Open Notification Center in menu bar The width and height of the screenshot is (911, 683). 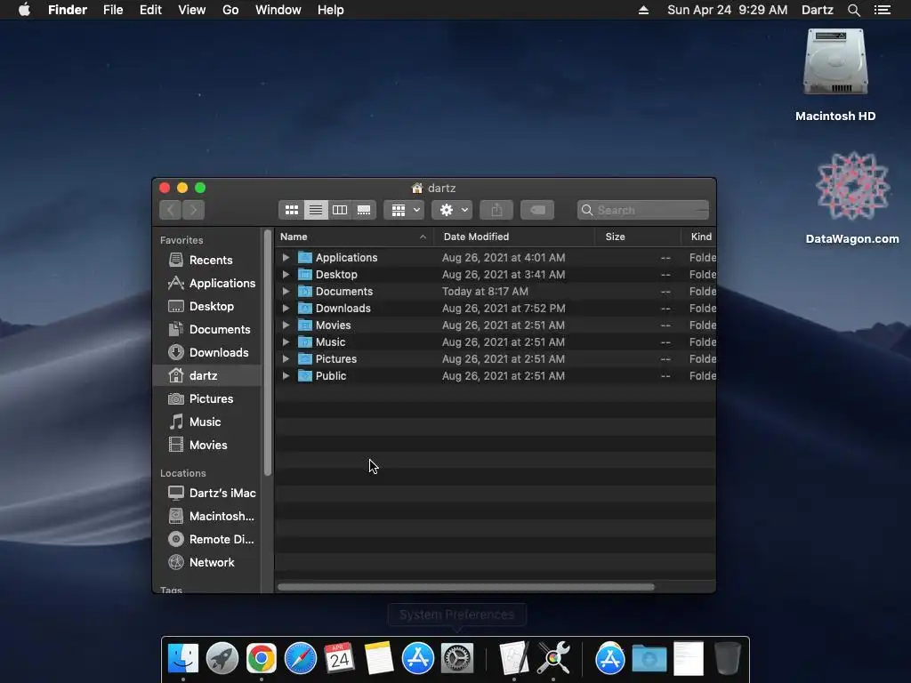[x=883, y=10]
